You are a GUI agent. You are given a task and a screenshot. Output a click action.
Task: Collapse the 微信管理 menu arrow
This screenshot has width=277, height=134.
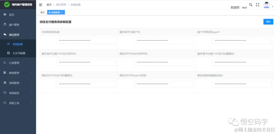point(32,34)
